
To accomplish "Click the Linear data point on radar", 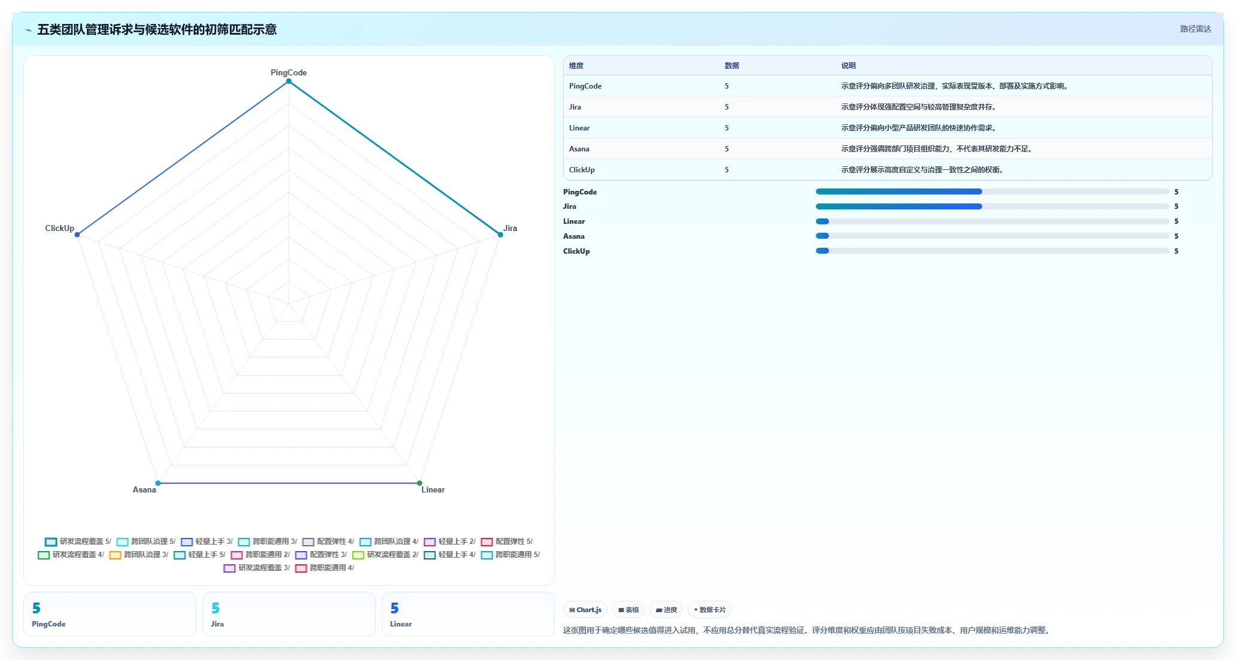I will 420,483.
